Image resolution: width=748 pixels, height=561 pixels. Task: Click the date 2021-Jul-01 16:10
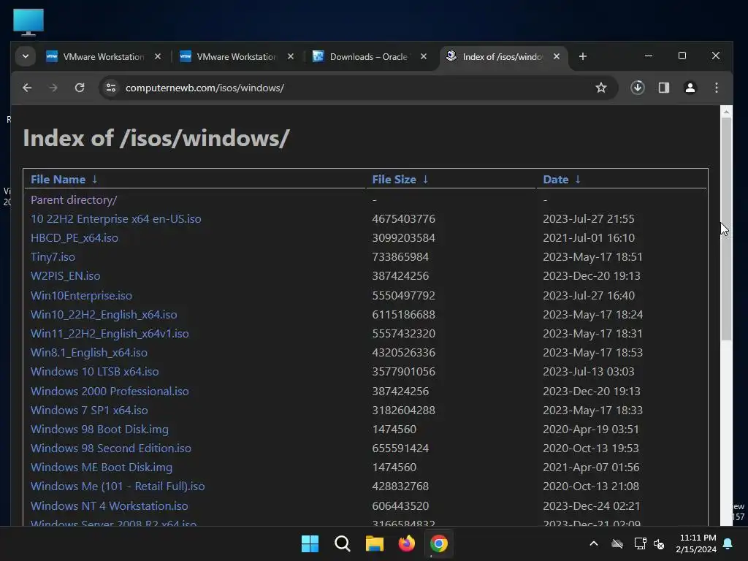click(589, 238)
